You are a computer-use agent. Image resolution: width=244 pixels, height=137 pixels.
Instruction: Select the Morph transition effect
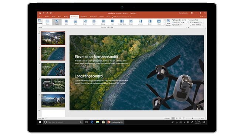57,22
